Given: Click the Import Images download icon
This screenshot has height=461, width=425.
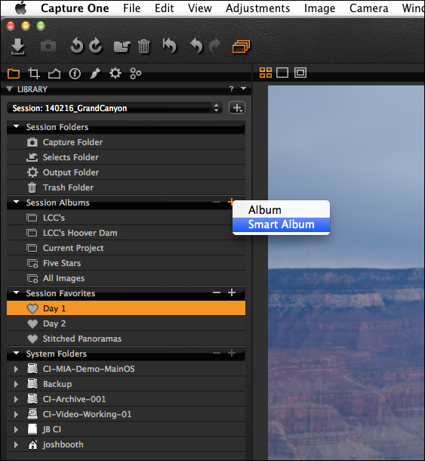Looking at the screenshot, I should [17, 47].
